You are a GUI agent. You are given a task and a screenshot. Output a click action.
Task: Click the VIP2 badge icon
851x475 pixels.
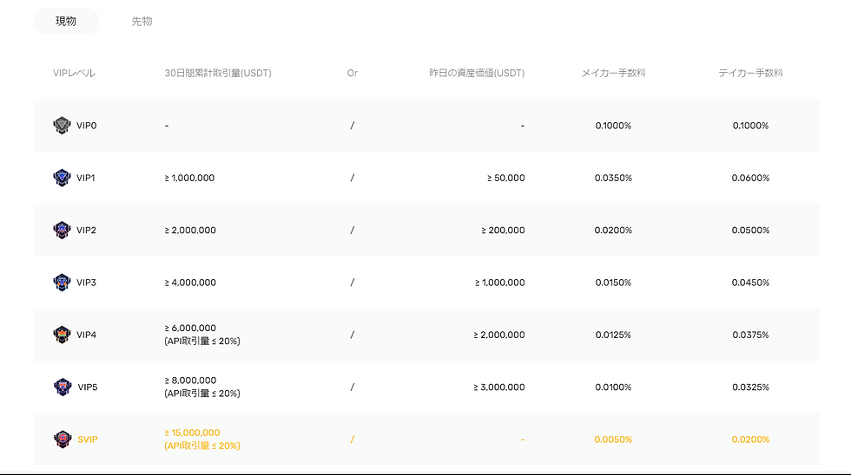click(x=61, y=231)
